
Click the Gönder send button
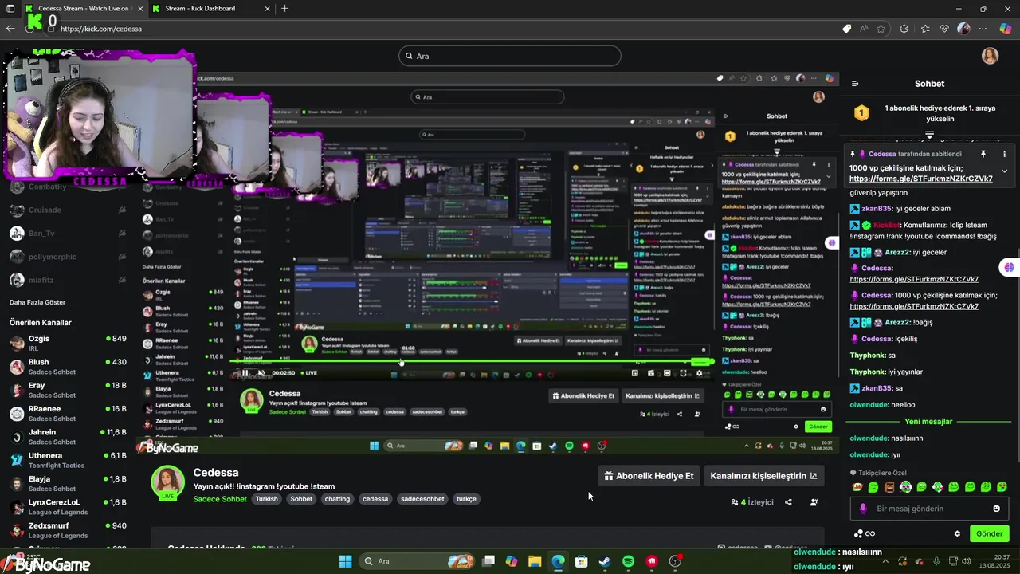tap(989, 533)
